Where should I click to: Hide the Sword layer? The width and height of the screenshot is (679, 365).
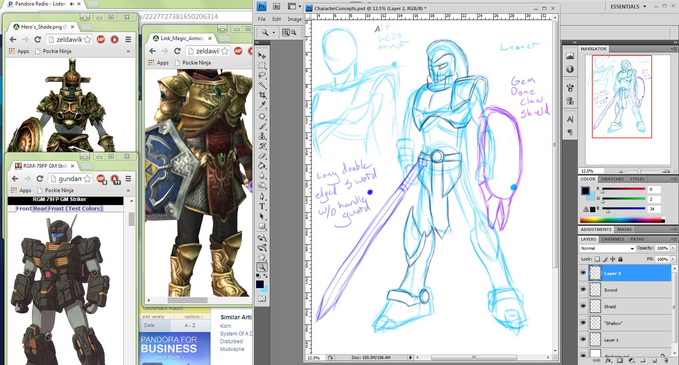[583, 289]
